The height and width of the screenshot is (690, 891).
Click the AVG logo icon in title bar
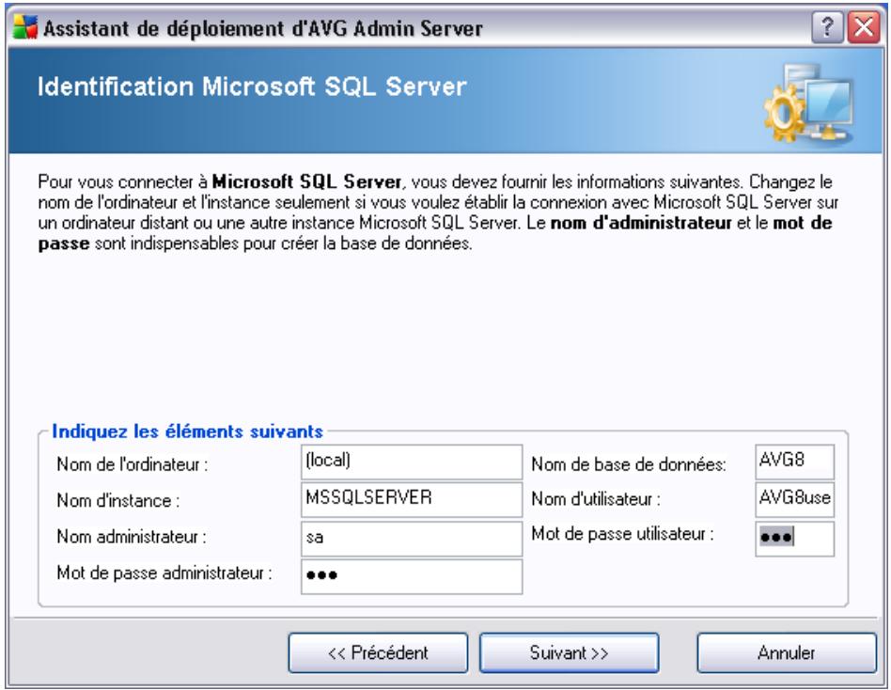coord(25,26)
